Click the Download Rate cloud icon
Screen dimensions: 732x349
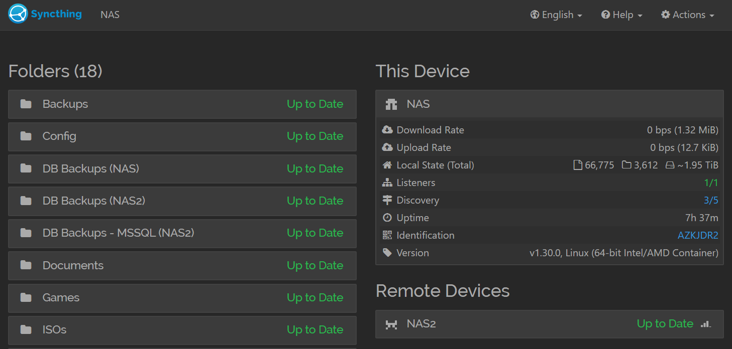[387, 130]
